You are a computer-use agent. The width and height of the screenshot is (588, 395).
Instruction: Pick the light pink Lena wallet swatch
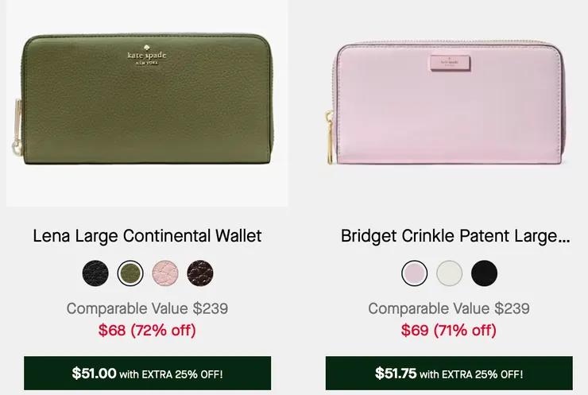point(165,273)
